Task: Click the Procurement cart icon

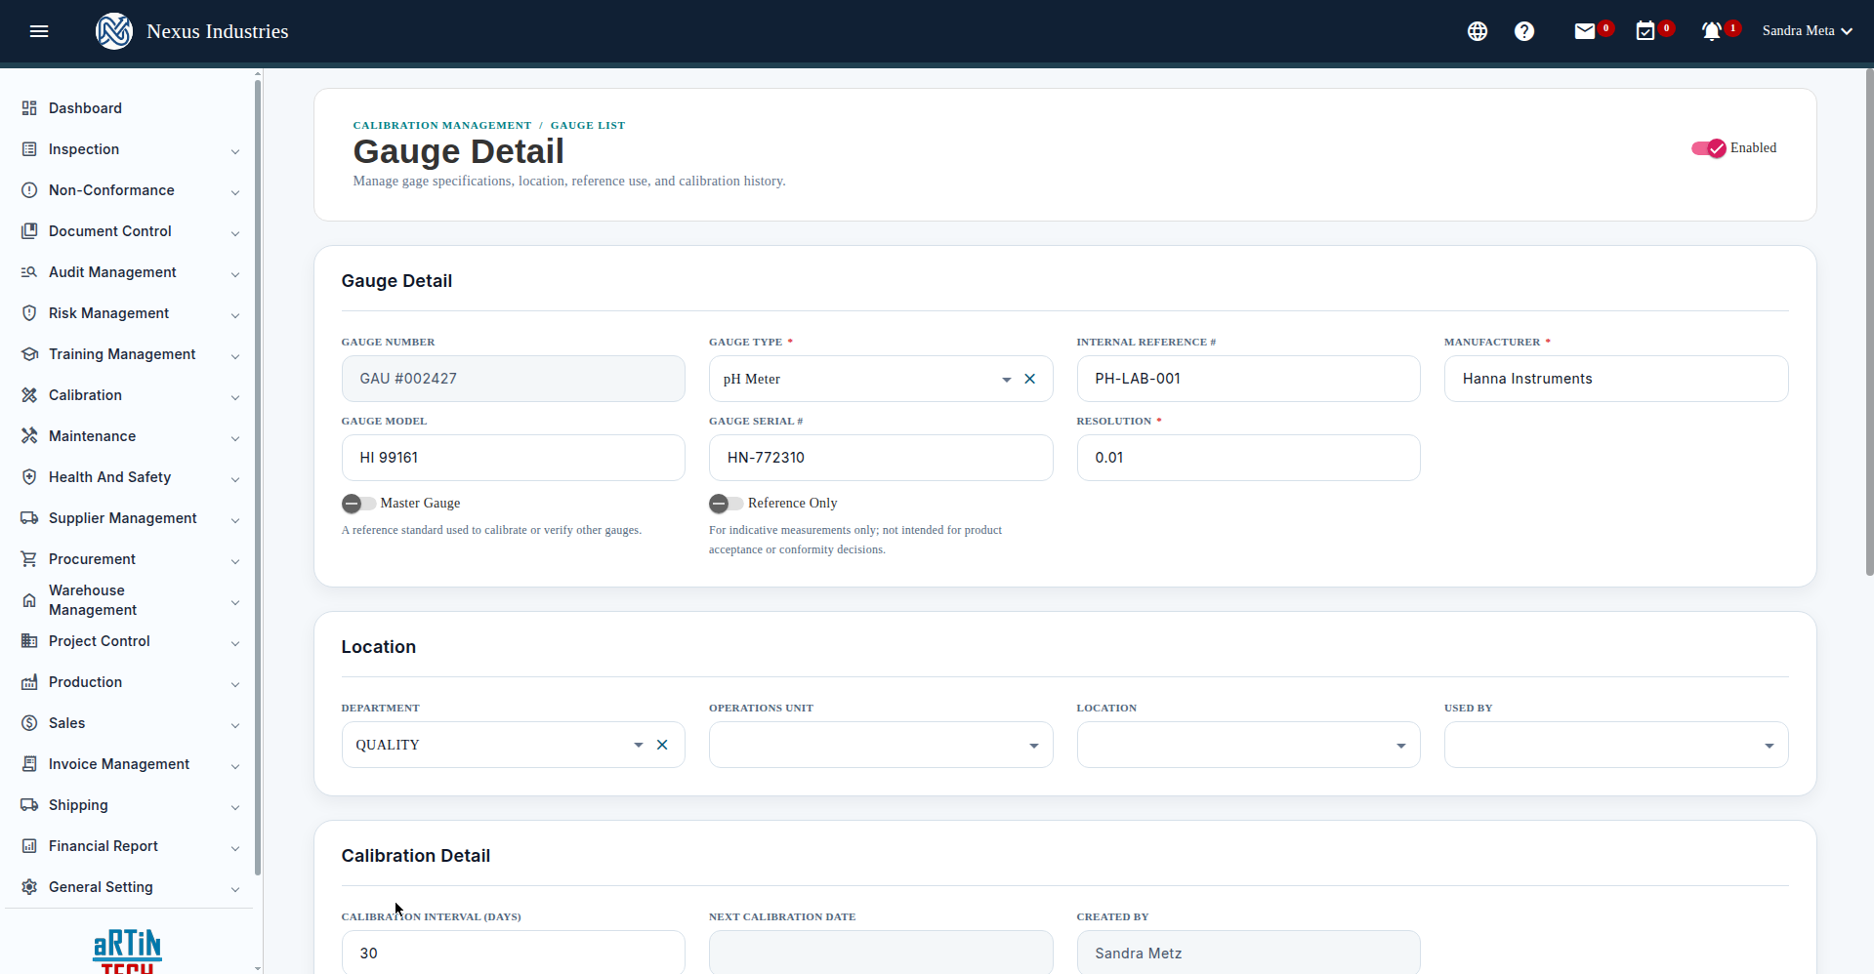Action: [29, 559]
